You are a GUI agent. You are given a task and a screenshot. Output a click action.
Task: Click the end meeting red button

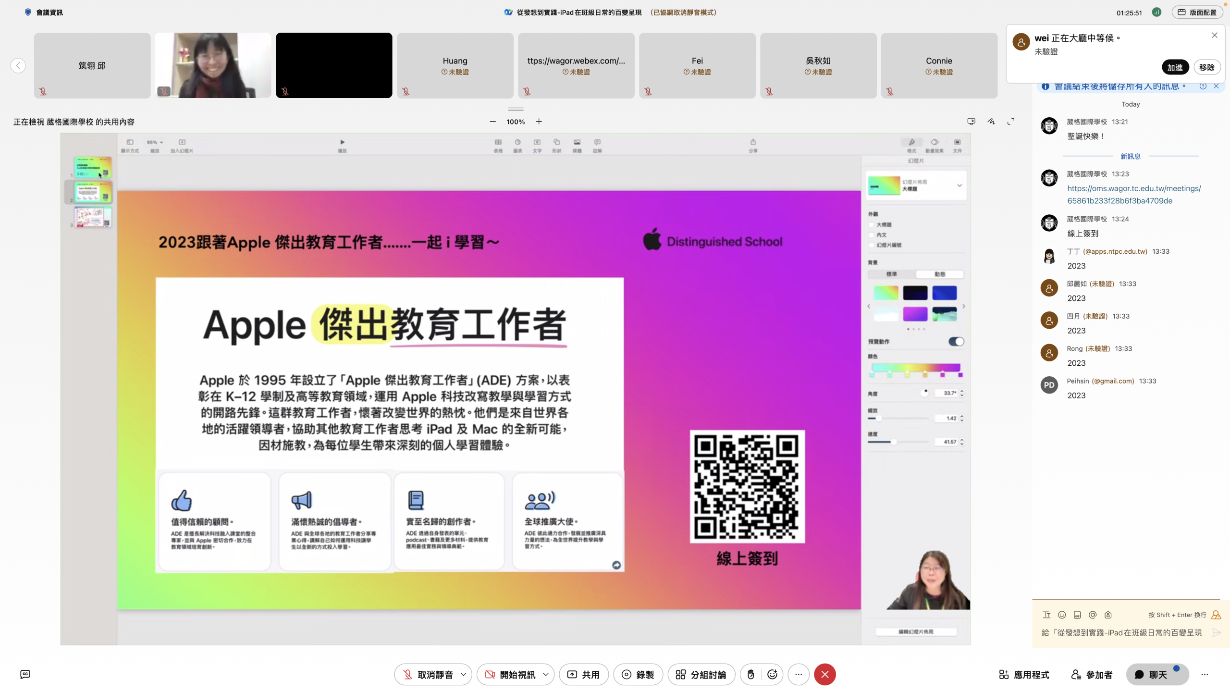coord(824,674)
